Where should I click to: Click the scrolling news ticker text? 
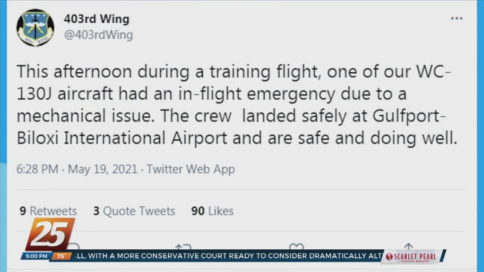(x=229, y=255)
